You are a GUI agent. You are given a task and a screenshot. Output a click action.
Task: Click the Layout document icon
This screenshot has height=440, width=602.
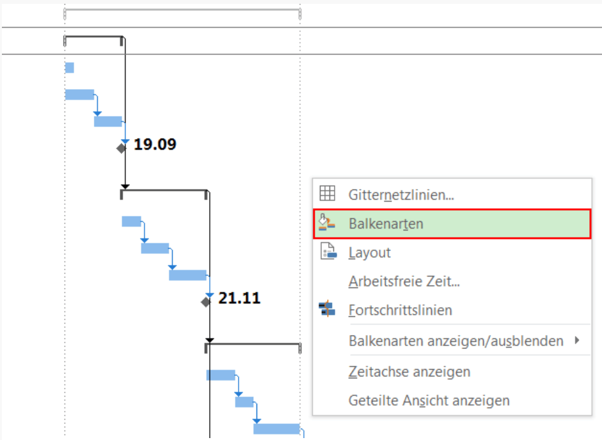pos(327,252)
